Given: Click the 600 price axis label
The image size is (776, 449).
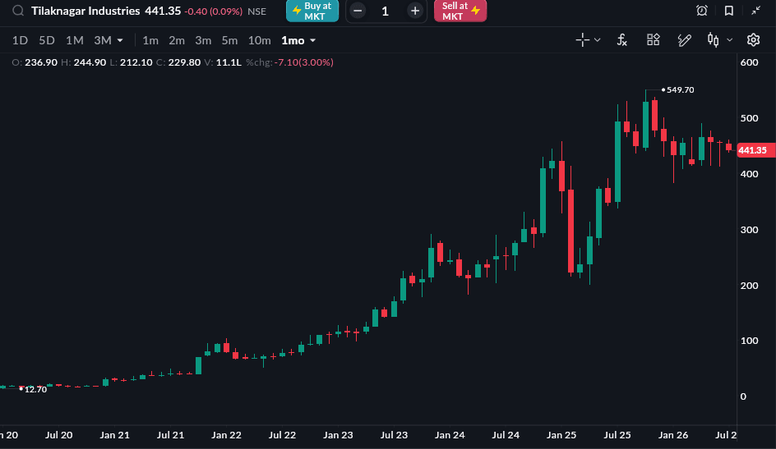Looking at the screenshot, I should coord(749,62).
